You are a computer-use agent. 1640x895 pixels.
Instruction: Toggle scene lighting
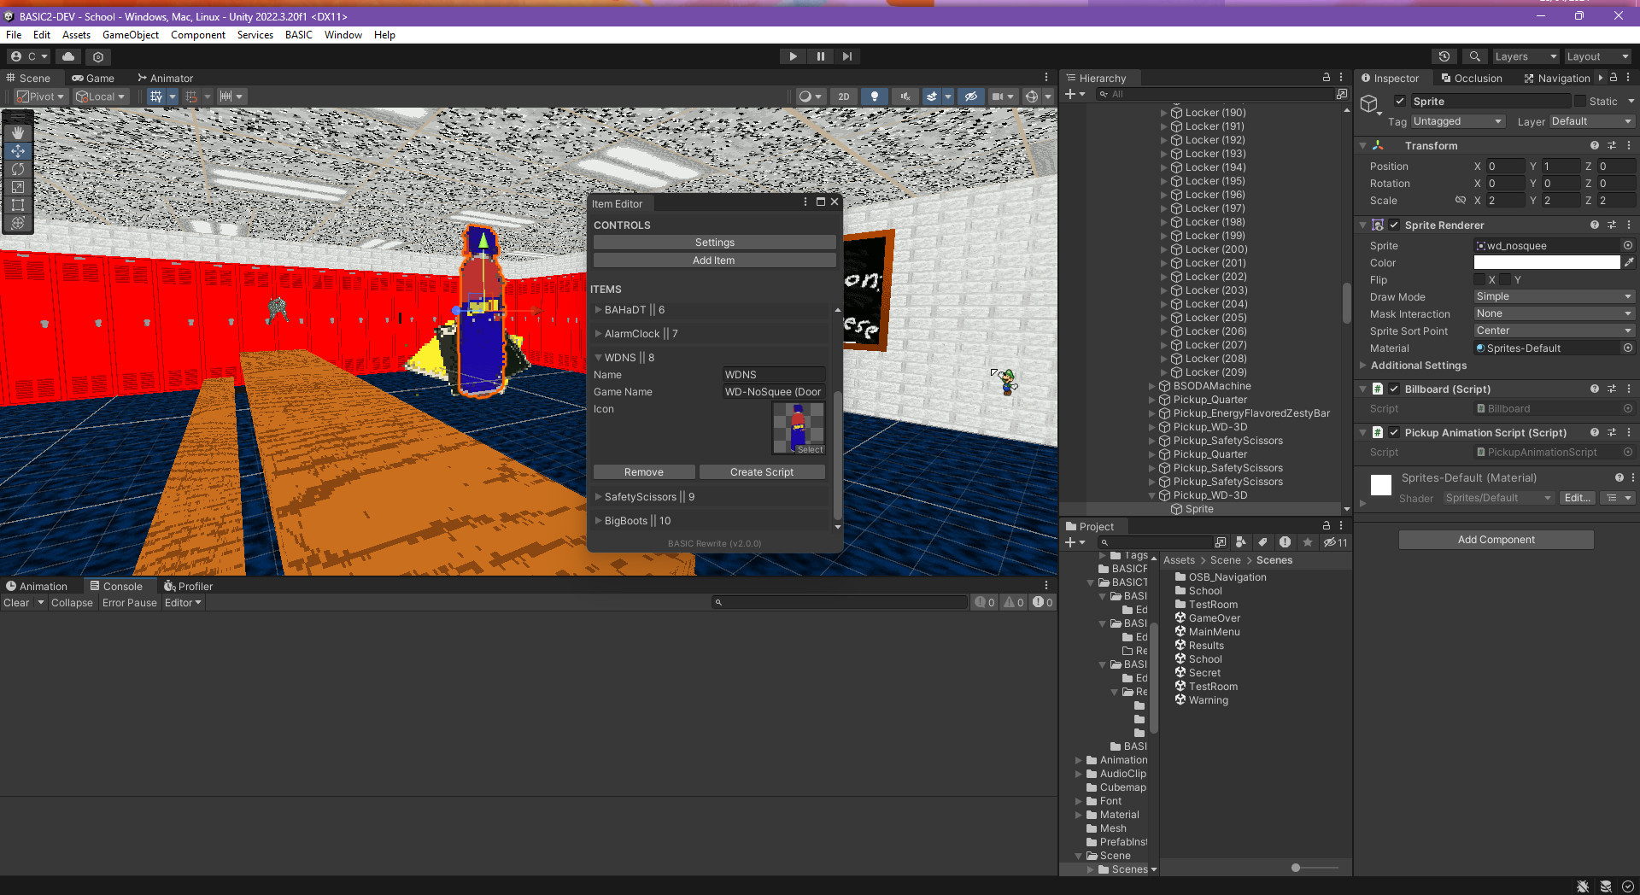(874, 96)
